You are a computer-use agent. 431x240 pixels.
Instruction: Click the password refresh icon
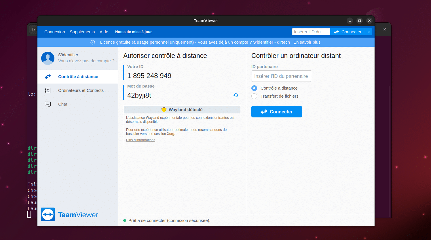pyautogui.click(x=236, y=95)
